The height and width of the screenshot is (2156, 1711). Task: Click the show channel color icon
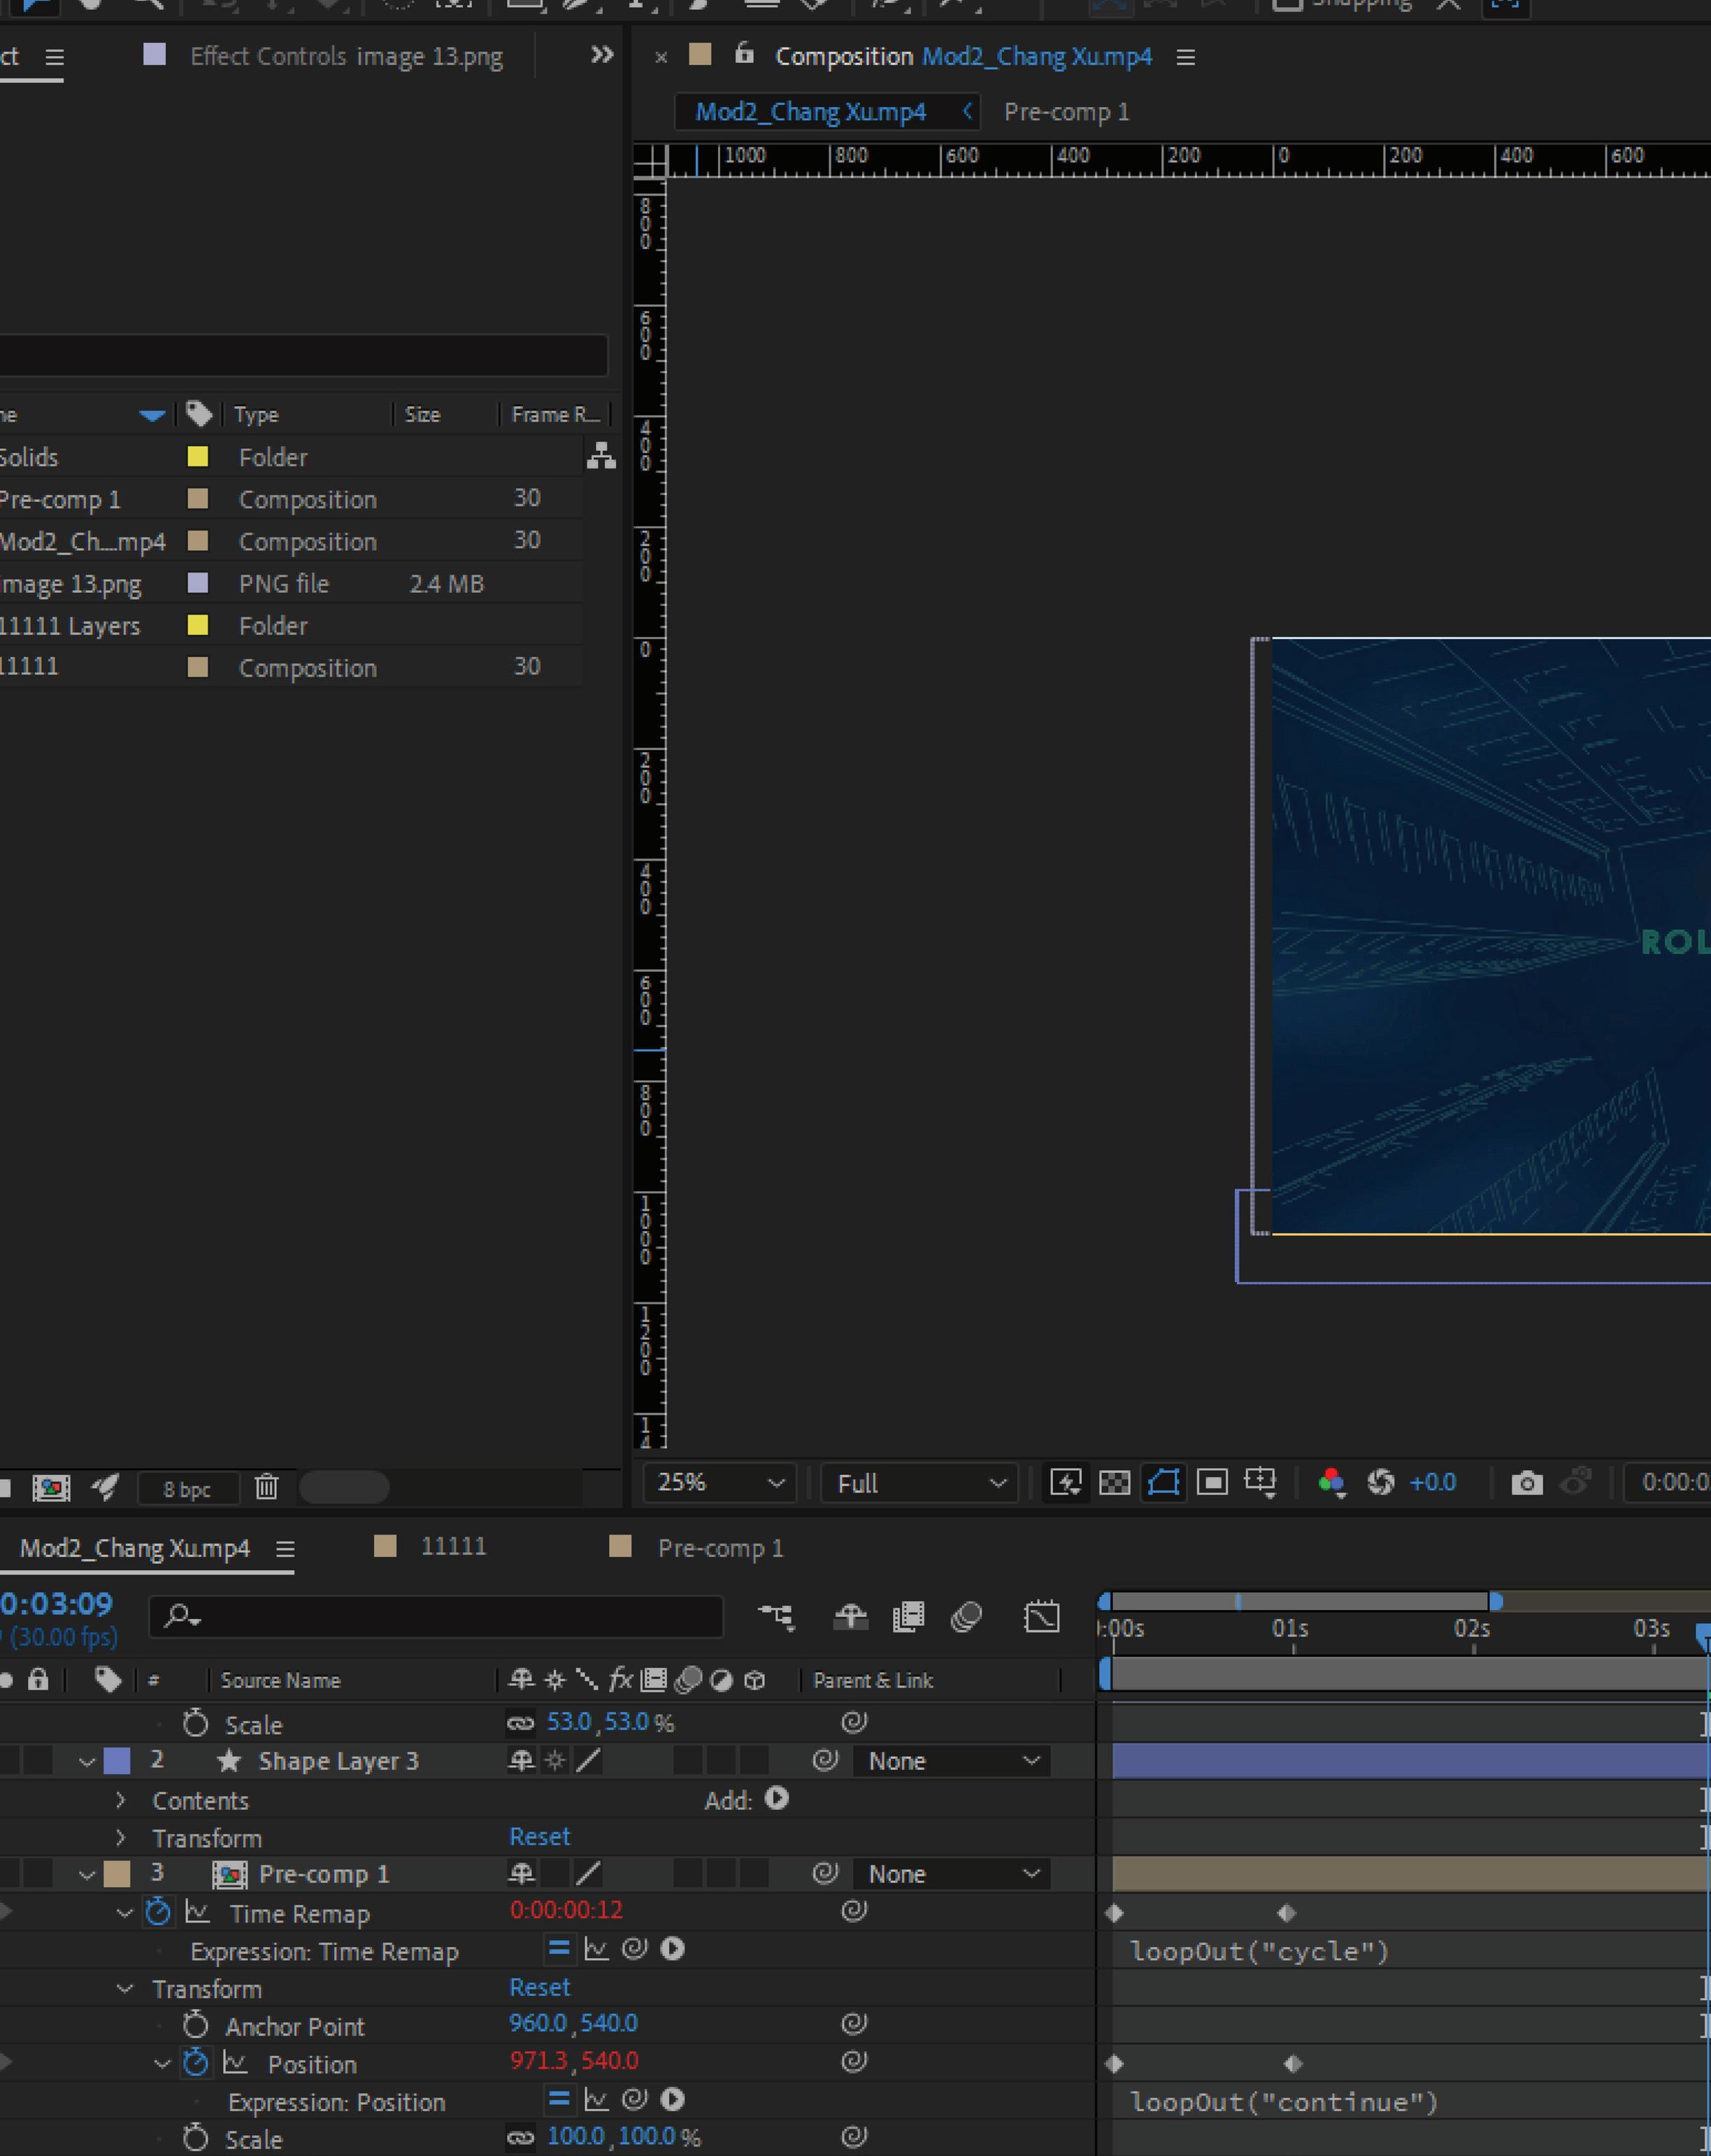(x=1331, y=1482)
